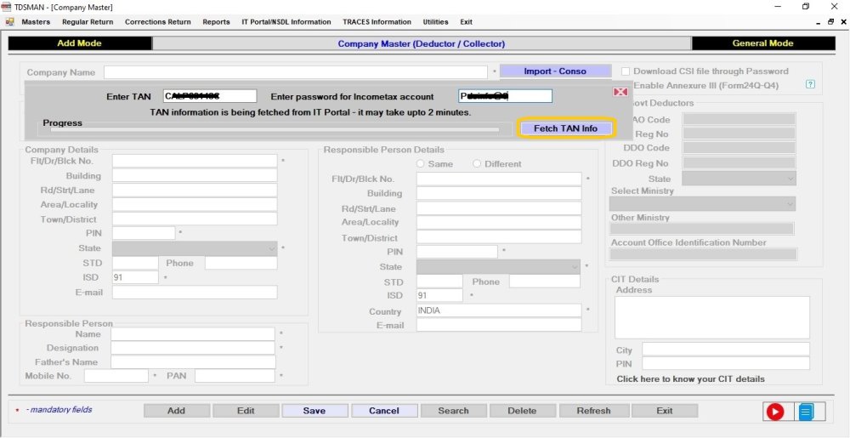The height and width of the screenshot is (438, 850).
Task: Click the Designation field
Action: point(193,348)
